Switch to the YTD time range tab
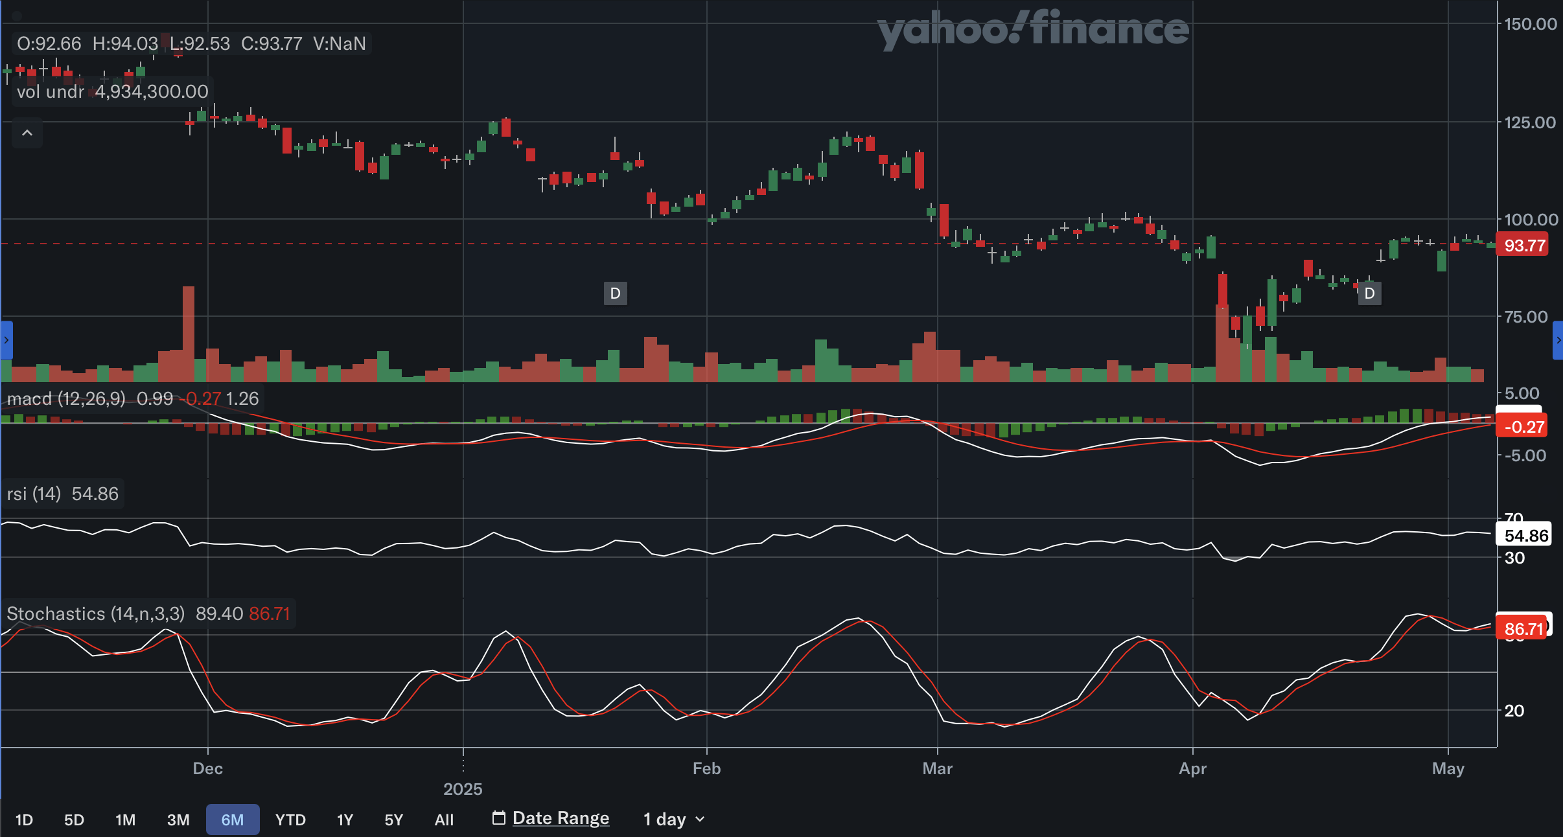This screenshot has width=1563, height=837. click(290, 819)
